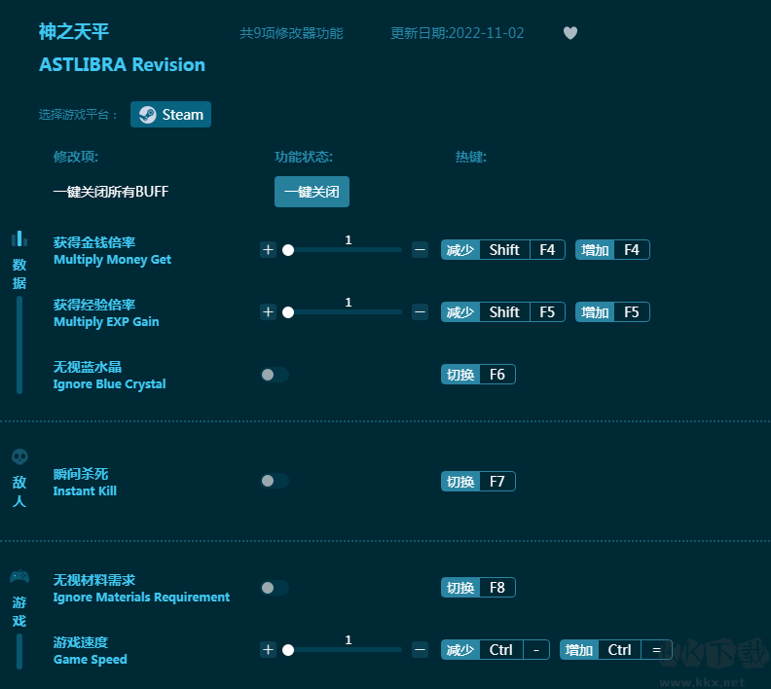Click the 切换 F6 hotkey for Ignore Blue Crystal
Image resolution: width=771 pixels, height=689 pixels.
tap(478, 375)
